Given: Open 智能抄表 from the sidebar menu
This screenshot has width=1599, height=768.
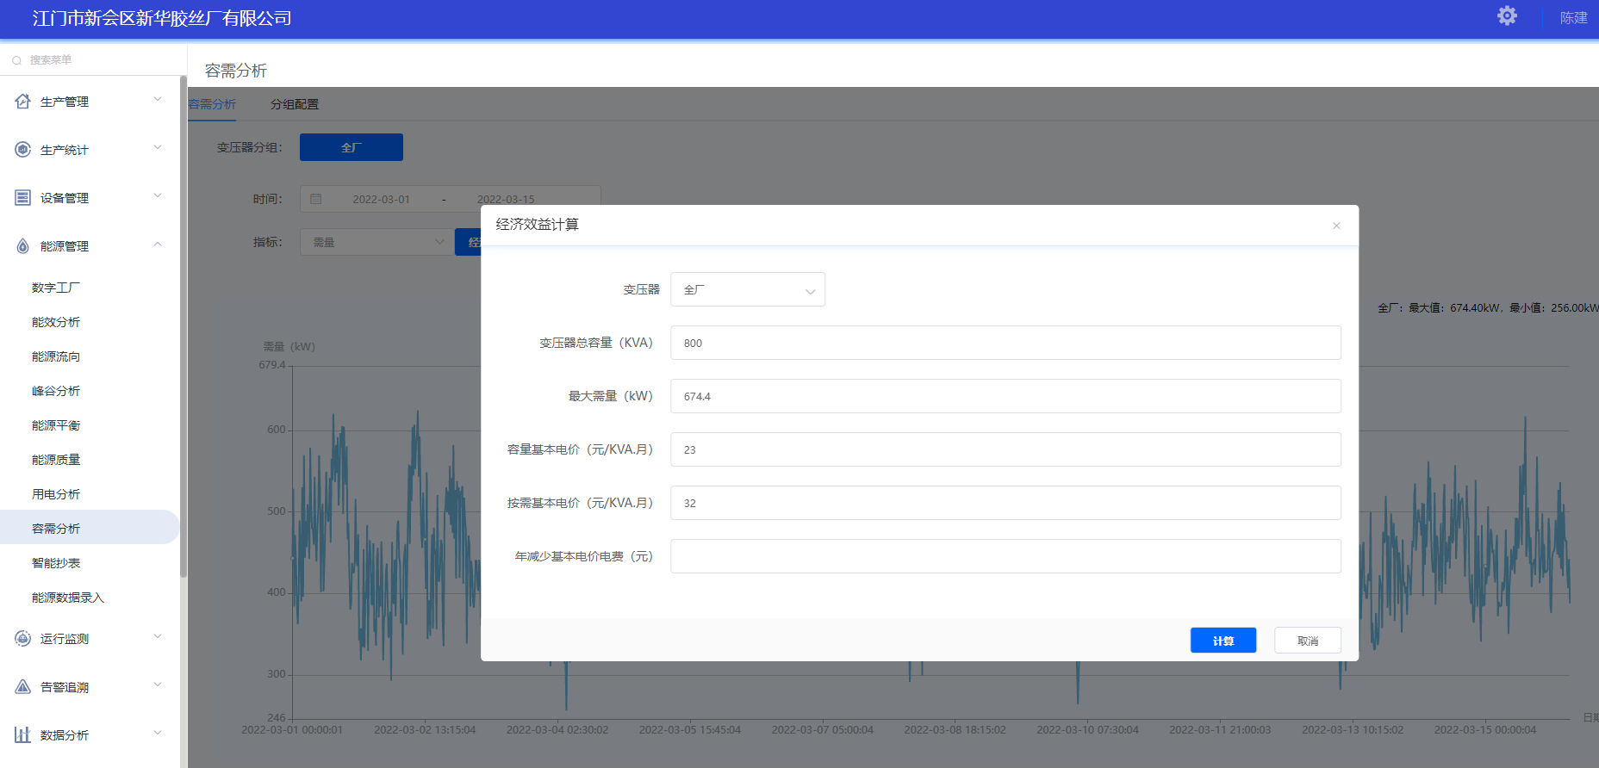Looking at the screenshot, I should [56, 563].
